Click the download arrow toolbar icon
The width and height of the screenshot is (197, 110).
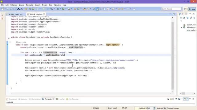[x=22, y=9]
